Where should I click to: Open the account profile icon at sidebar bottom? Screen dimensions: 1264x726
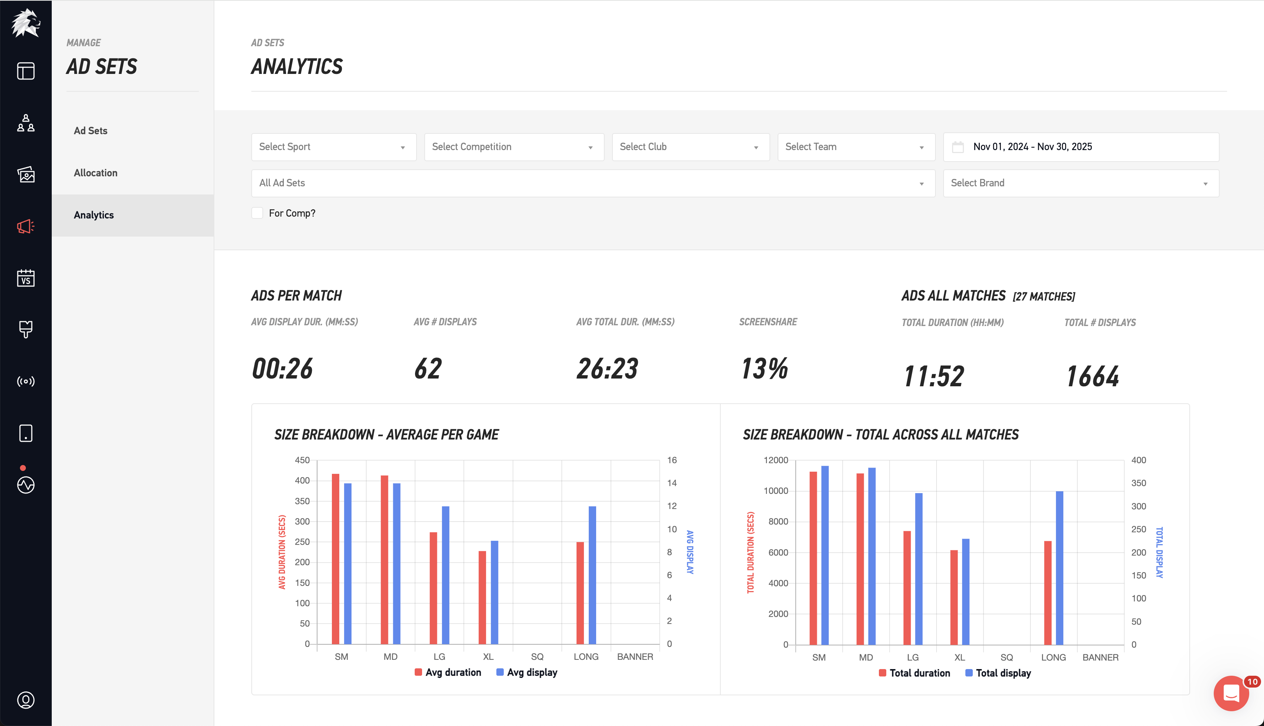26,700
